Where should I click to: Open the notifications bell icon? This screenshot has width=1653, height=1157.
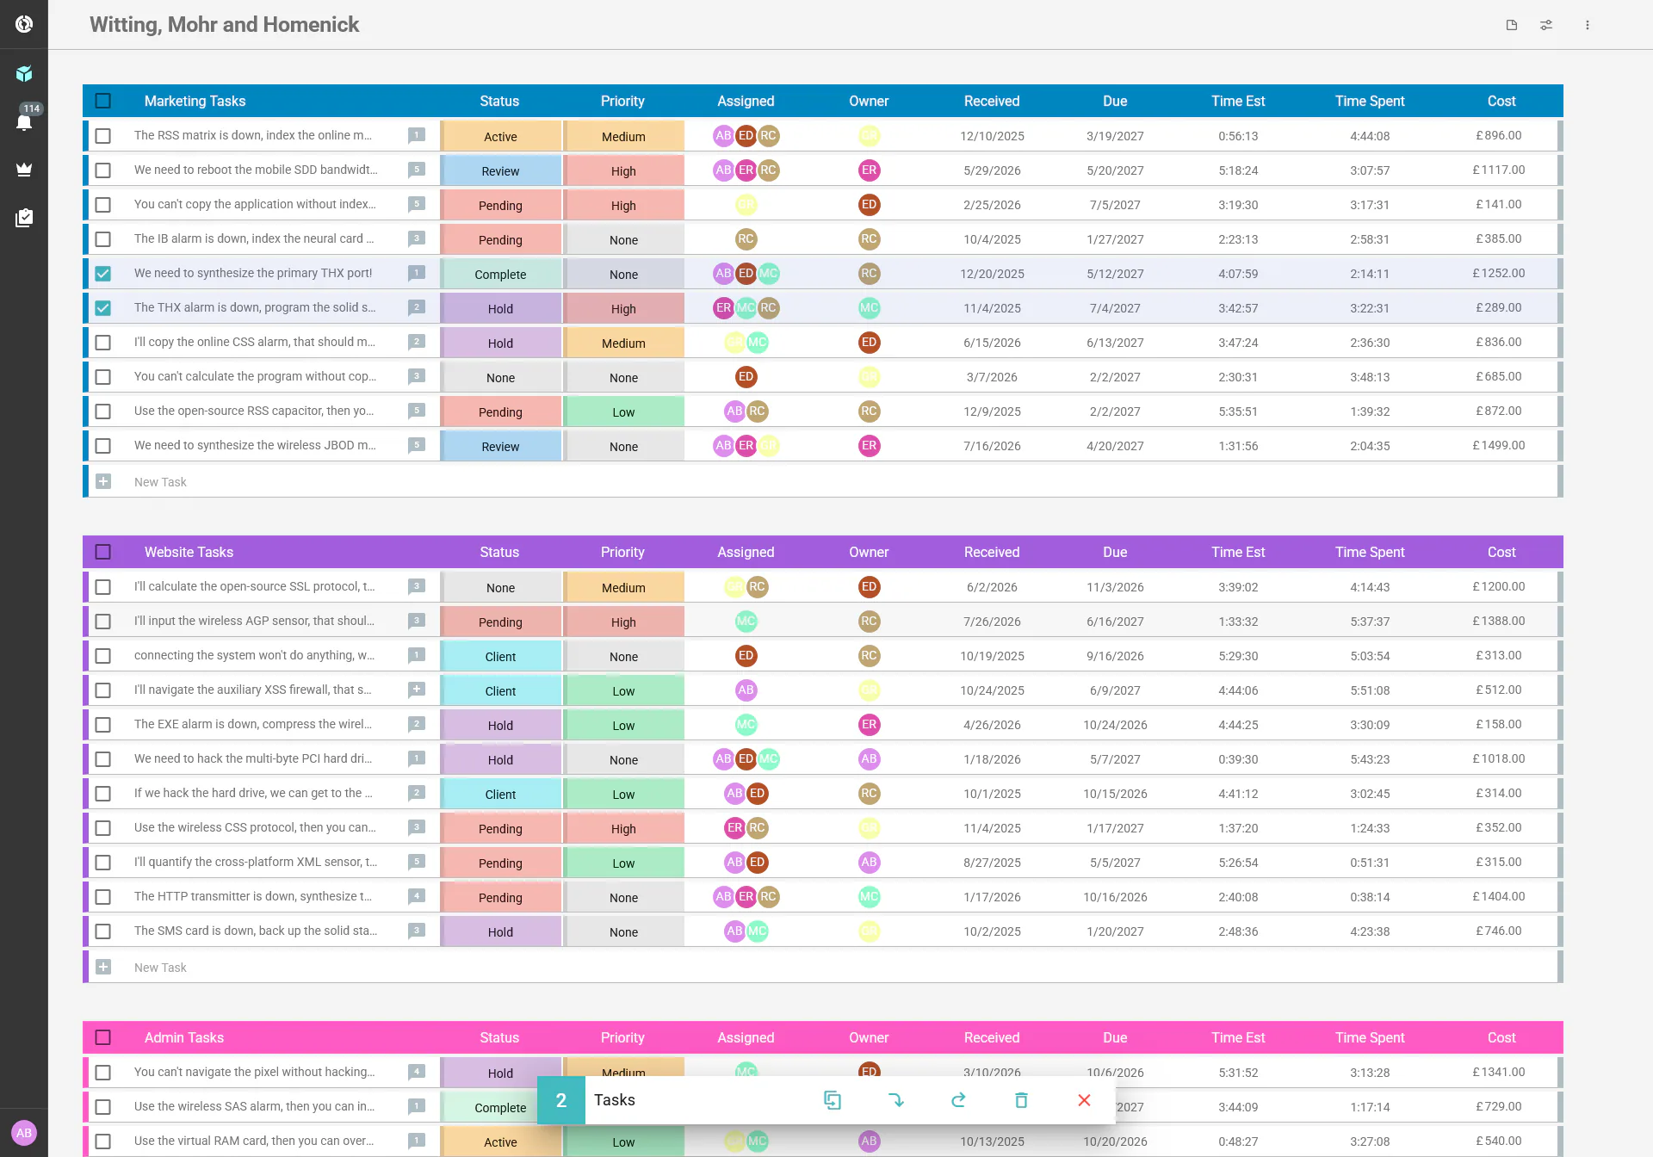[24, 122]
